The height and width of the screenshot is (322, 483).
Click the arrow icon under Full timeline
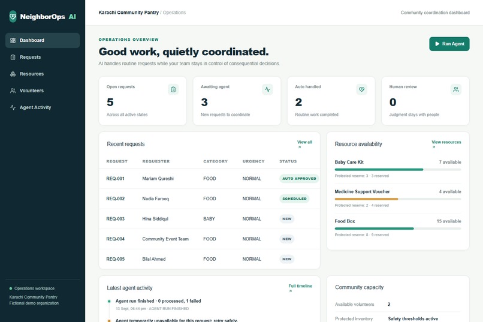coord(291,291)
